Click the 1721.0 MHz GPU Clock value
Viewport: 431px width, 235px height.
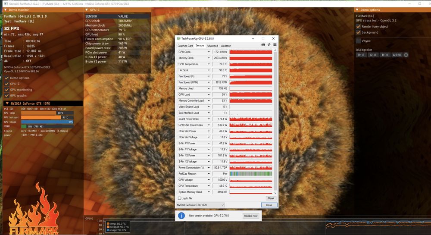pos(220,52)
